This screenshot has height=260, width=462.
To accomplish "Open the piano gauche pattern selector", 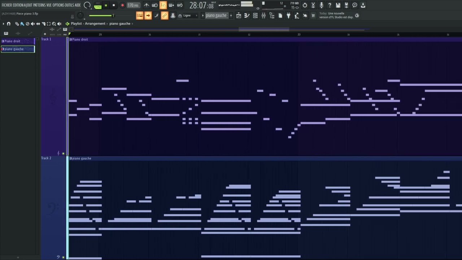I will [x=216, y=16].
